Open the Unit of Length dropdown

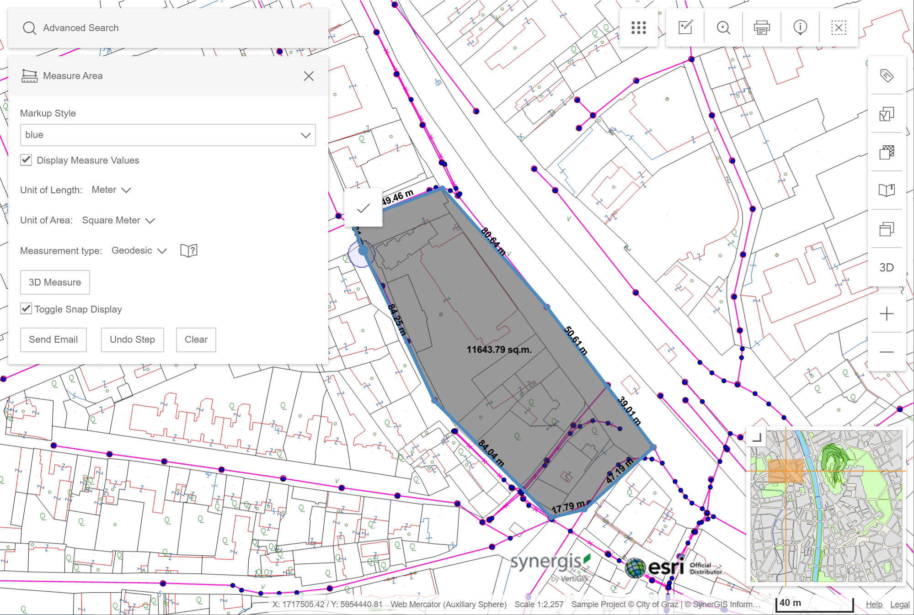(111, 190)
